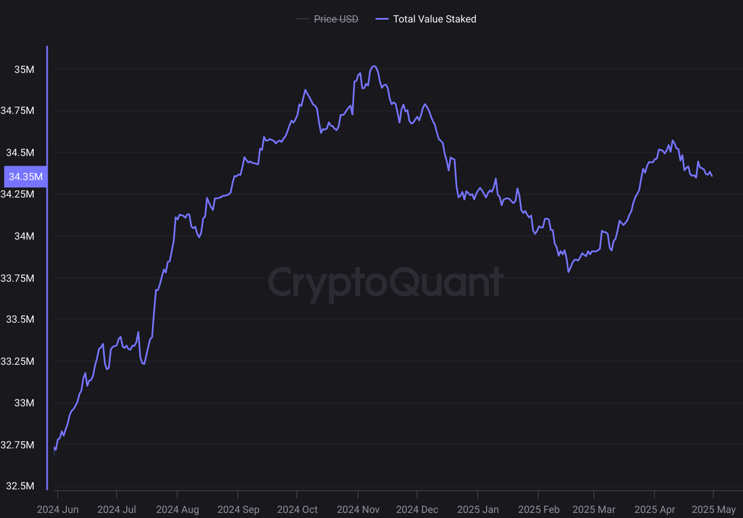Image resolution: width=743 pixels, height=518 pixels.
Task: Select the 2025 May axis label
Action: pos(714,510)
